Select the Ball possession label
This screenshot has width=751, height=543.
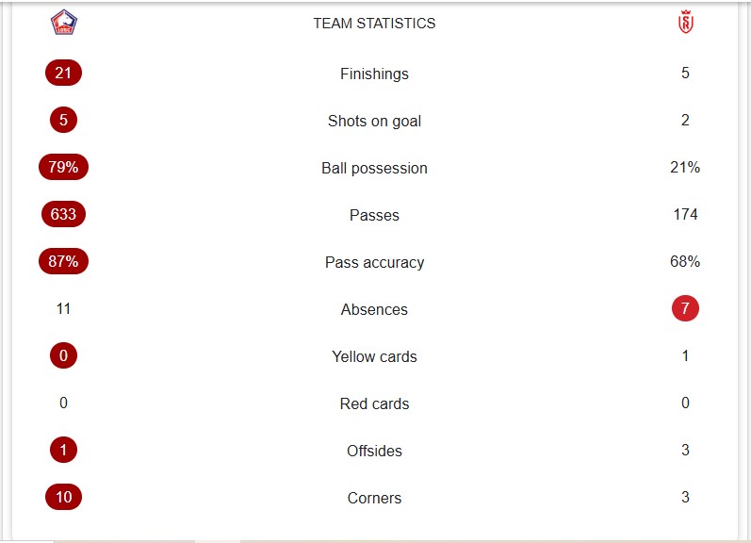click(374, 168)
